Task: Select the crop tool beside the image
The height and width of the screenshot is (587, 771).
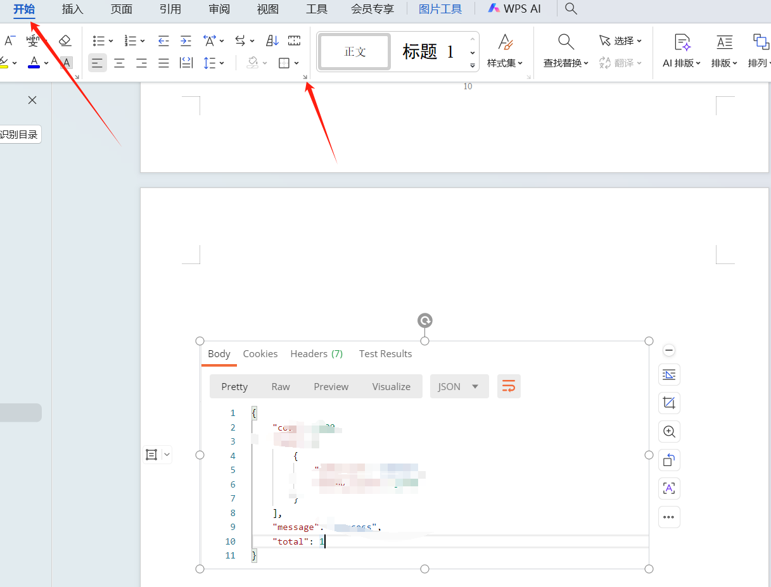Action: [x=669, y=403]
